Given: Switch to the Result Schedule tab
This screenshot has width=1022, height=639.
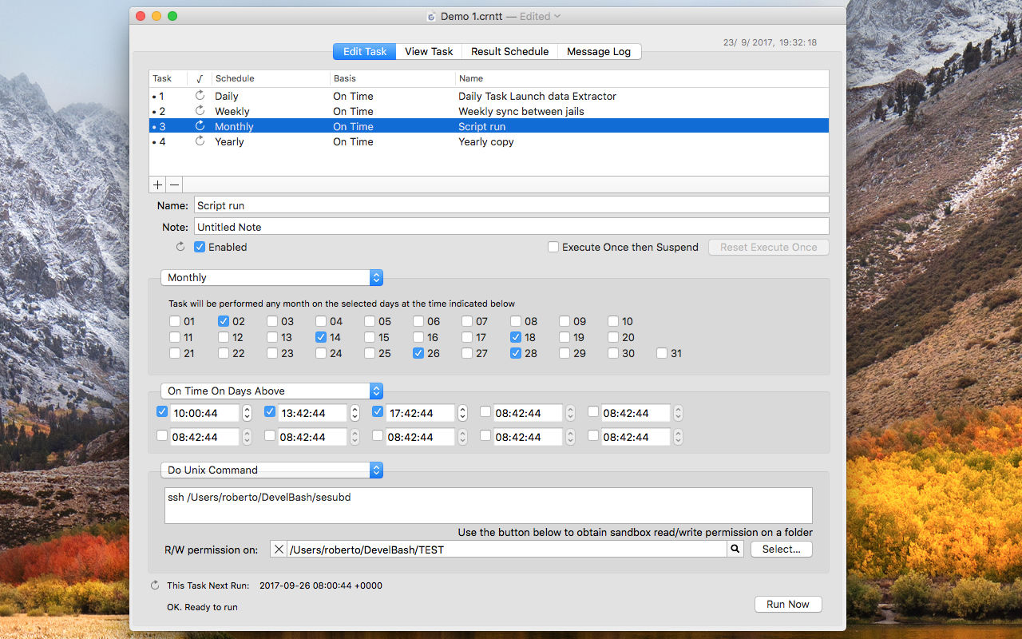Looking at the screenshot, I should click(x=509, y=51).
